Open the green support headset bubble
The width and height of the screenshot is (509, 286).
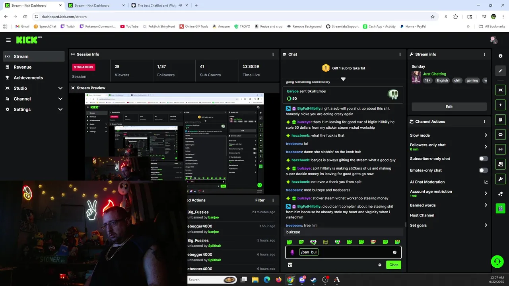coord(497,261)
